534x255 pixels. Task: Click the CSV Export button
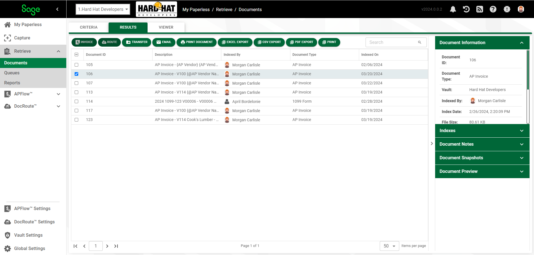coord(269,42)
